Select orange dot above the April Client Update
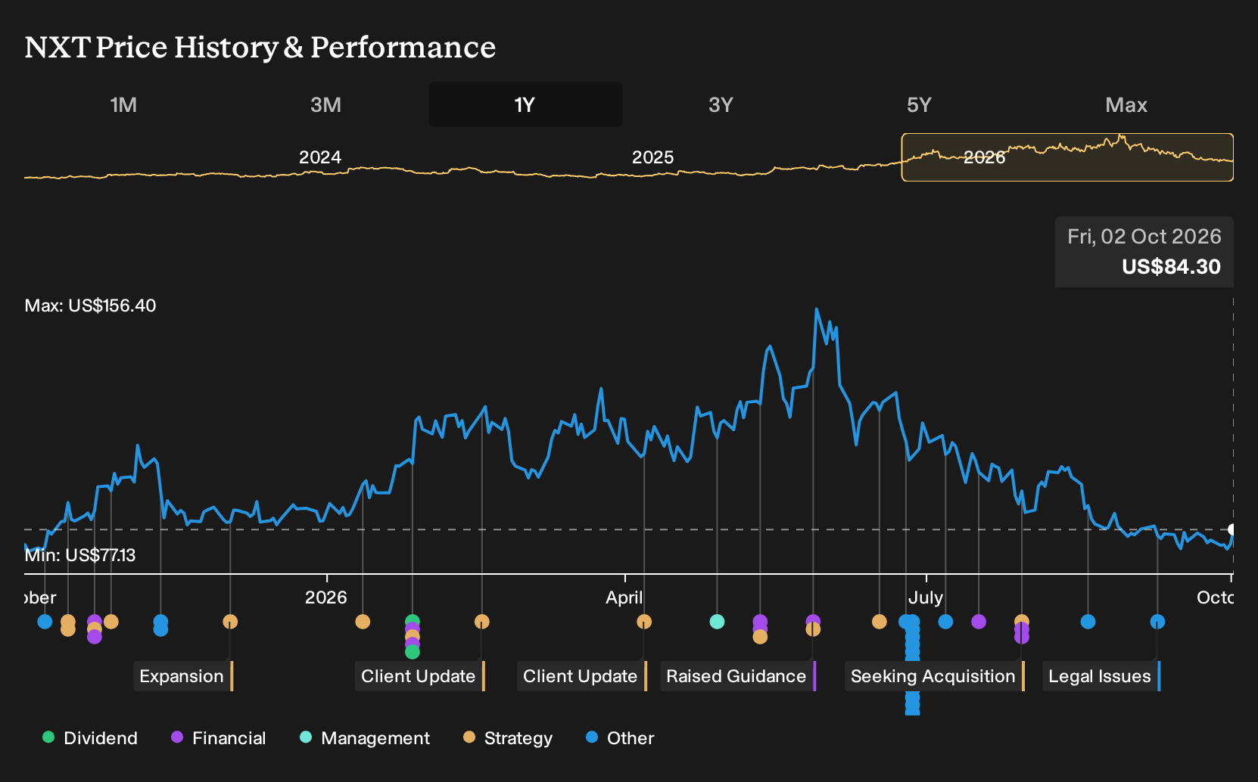The width and height of the screenshot is (1258, 782). coord(644,622)
